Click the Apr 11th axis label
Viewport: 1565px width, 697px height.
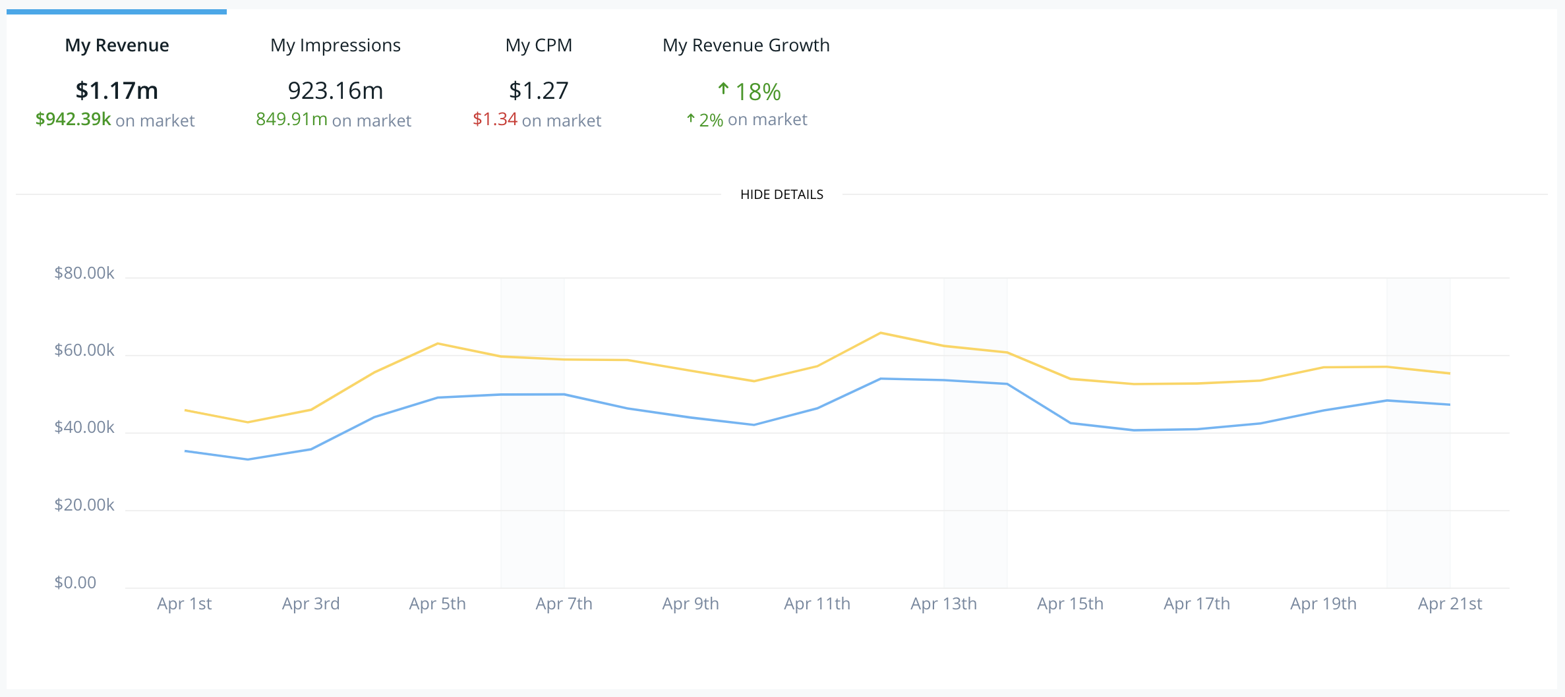817,603
